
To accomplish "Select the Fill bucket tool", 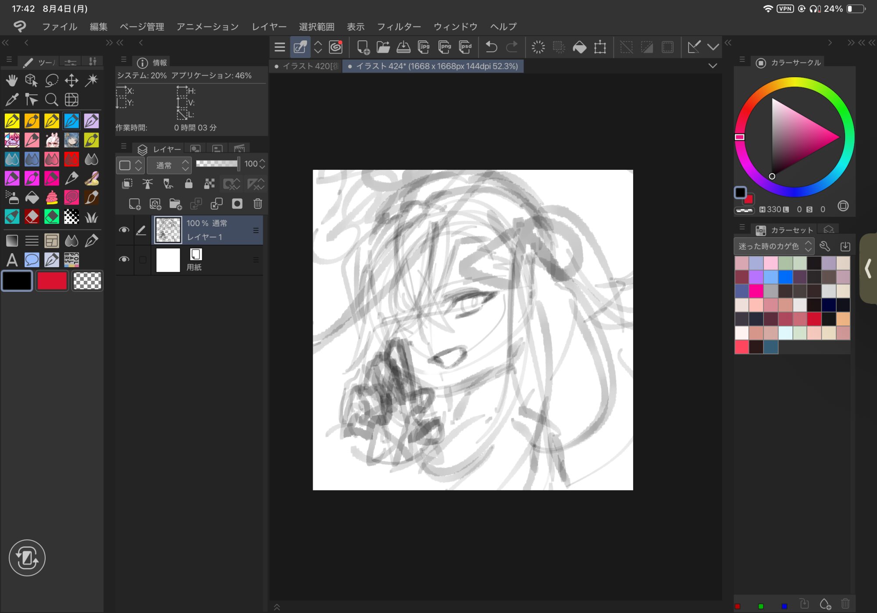I will point(32,198).
